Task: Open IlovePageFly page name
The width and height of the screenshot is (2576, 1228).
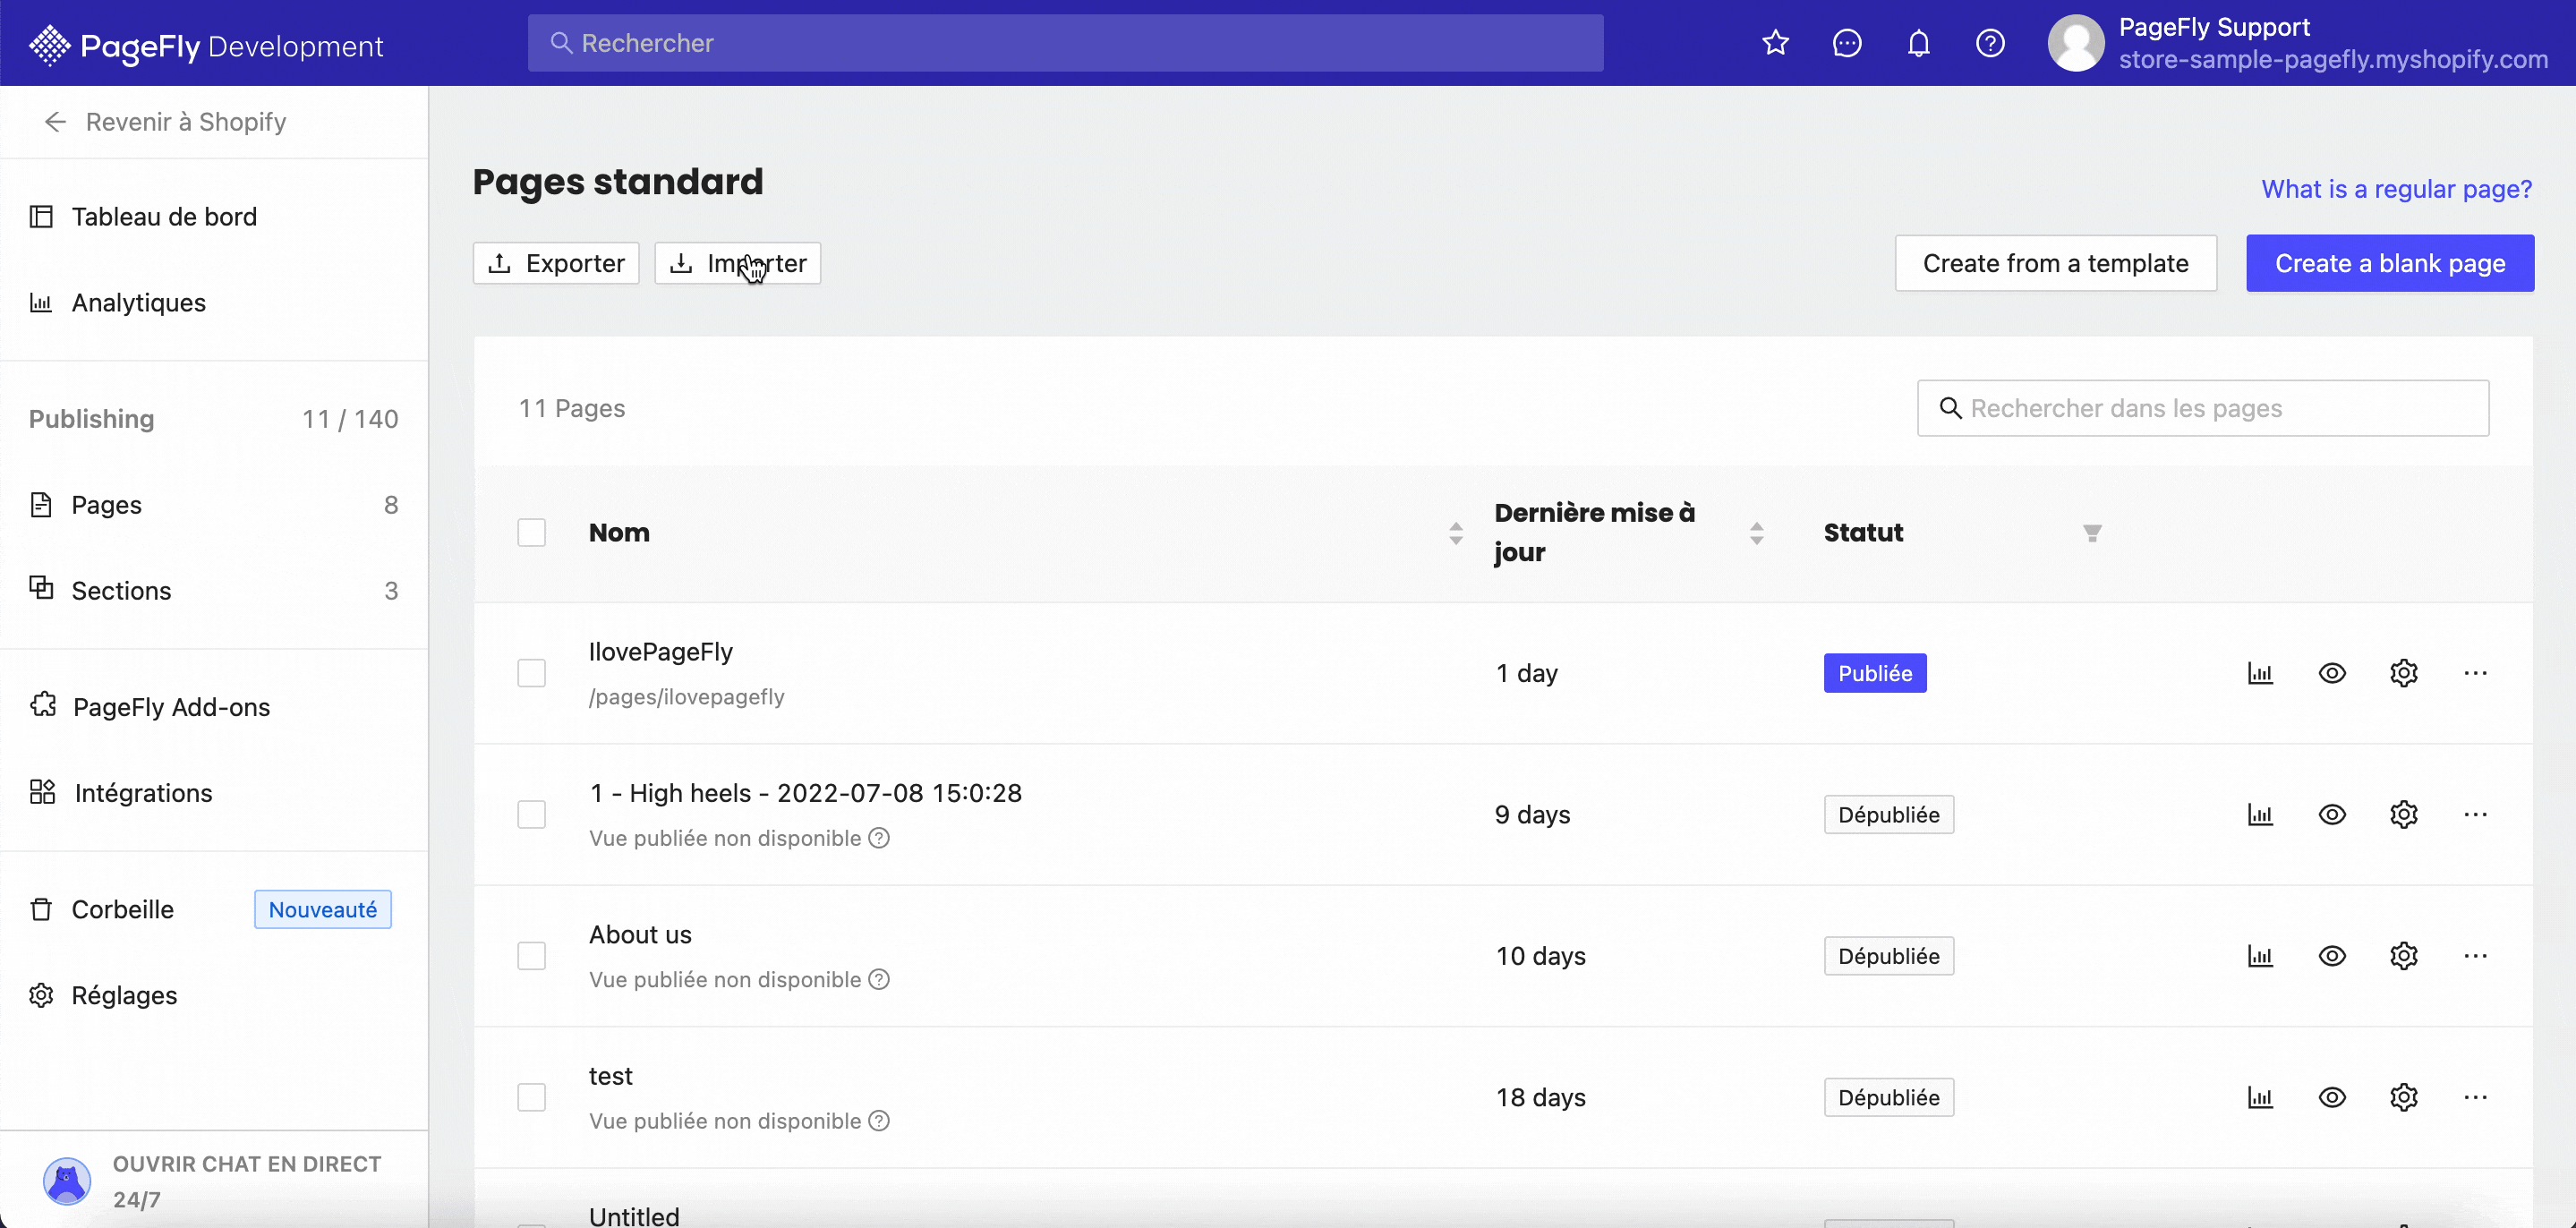Action: (x=661, y=652)
